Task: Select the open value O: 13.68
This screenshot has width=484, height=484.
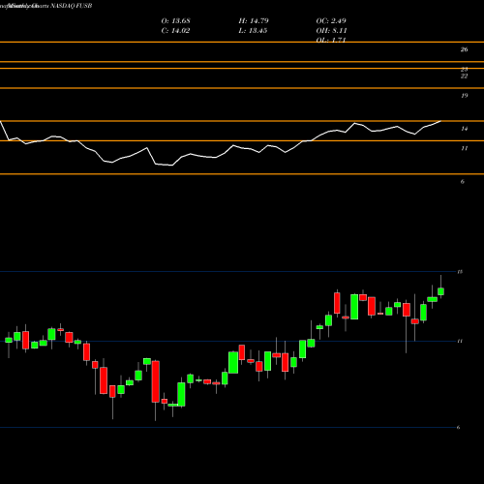Action: pyautogui.click(x=176, y=21)
